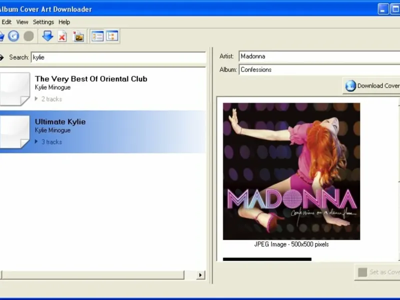Screen dimensions: 400x300
Task: Click the open folder icon at toolbar edge
Action: coord(1,36)
